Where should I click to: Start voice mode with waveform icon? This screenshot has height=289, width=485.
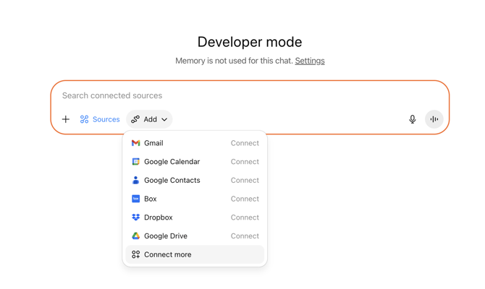coord(434,119)
